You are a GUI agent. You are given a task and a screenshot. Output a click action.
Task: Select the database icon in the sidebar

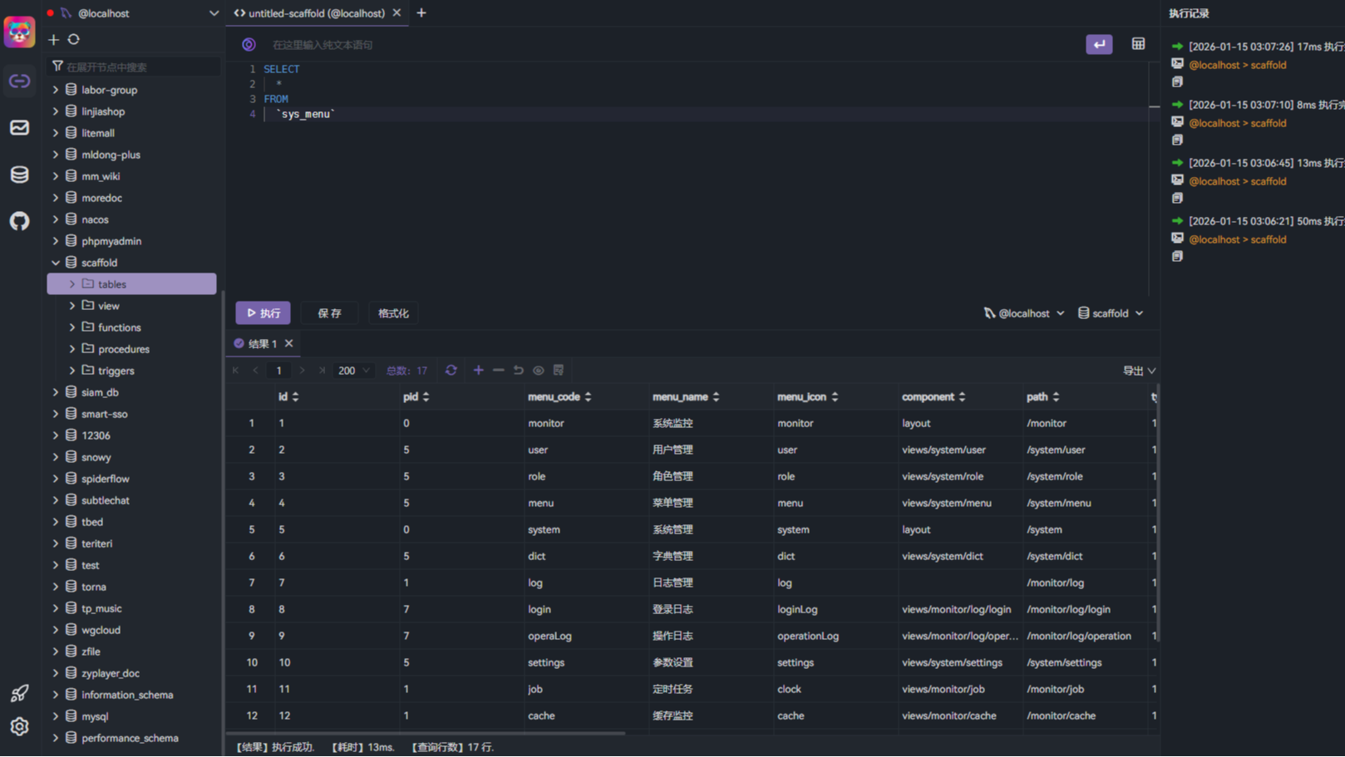19,175
